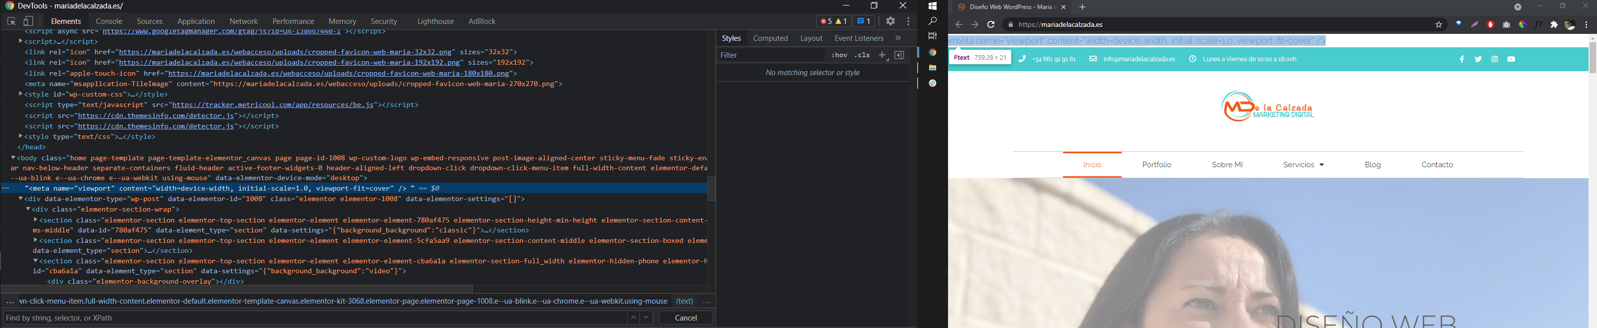Open the Network tab
The image size is (1597, 328).
[244, 22]
